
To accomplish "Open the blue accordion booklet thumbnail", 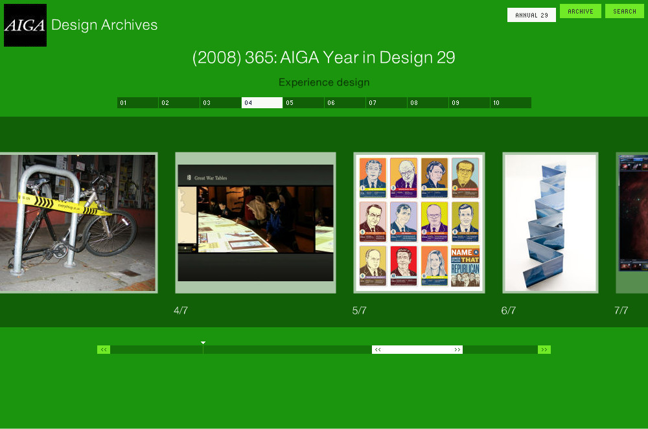I will point(550,223).
